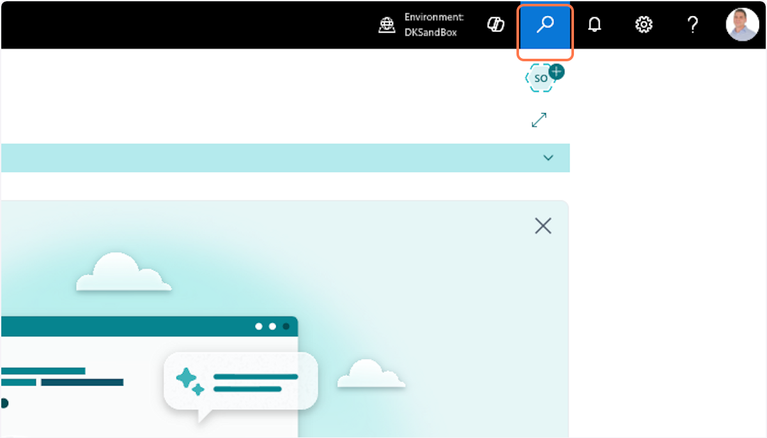The height and width of the screenshot is (438, 767).
Task: Click the Environment: DKSandBox label
Action: (x=433, y=26)
